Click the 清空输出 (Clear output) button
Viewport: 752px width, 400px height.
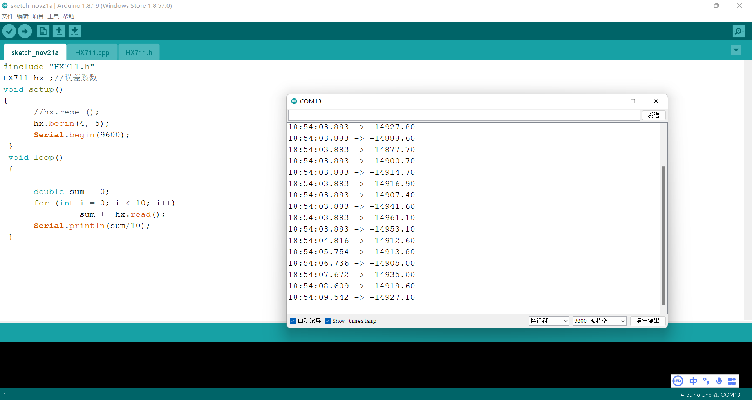[648, 321]
